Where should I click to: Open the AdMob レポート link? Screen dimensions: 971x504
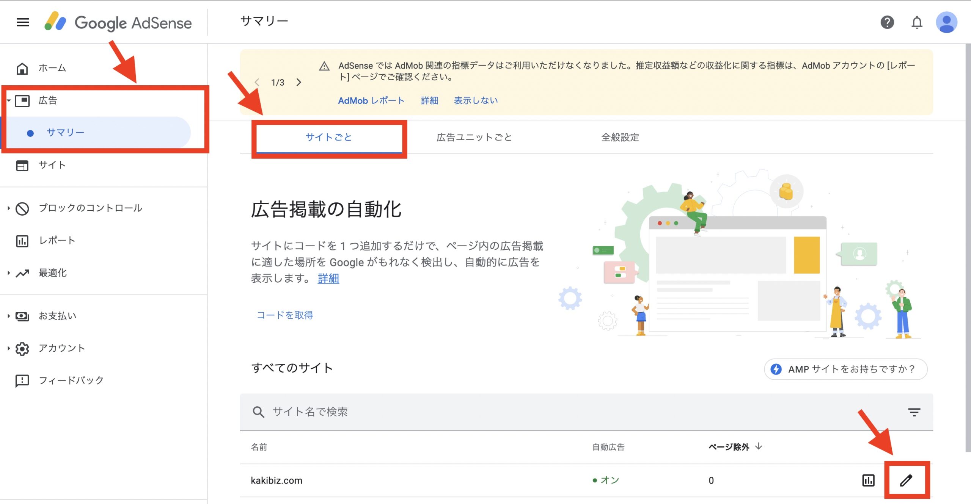pos(371,101)
